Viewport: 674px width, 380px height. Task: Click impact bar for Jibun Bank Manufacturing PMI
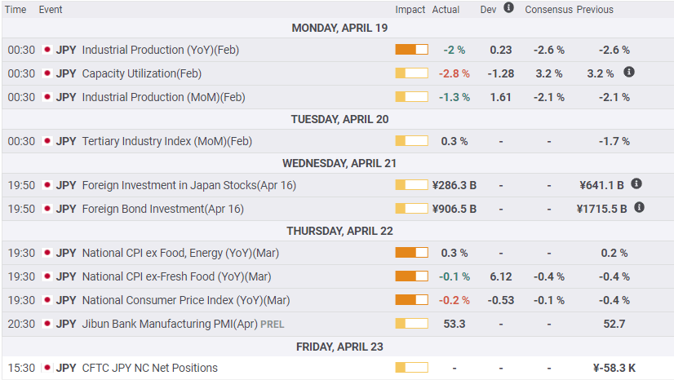pos(411,324)
